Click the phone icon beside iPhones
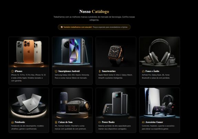Image resolution: width=198 pixels, height=139 pixels. click(x=12, y=71)
